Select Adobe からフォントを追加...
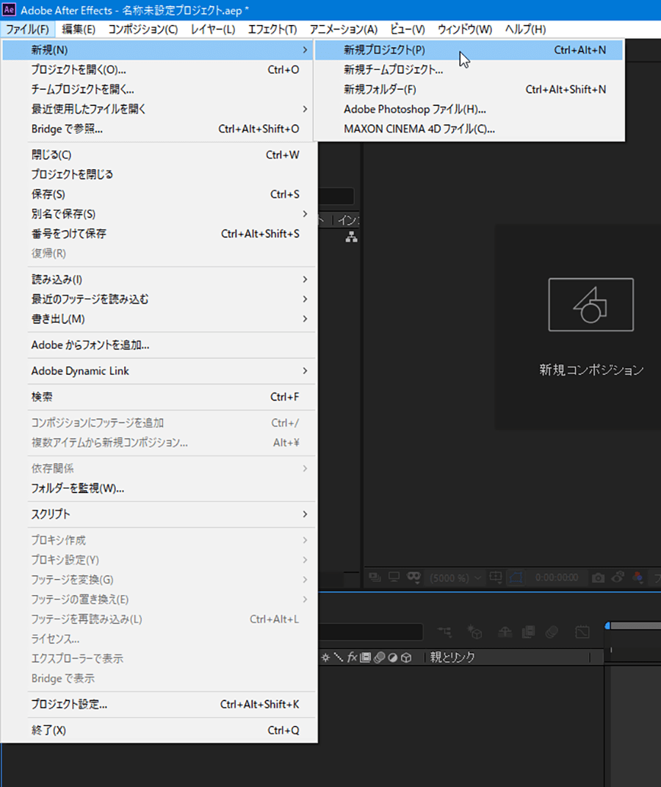The image size is (661, 787). click(157, 345)
